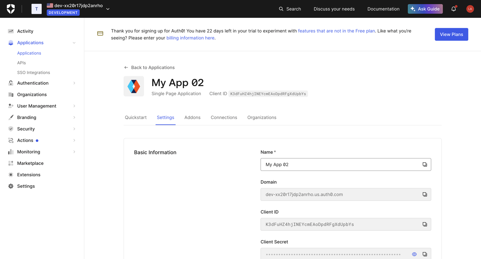The height and width of the screenshot is (259, 481).
Task: Switch to the Addons tab
Action: point(192,117)
